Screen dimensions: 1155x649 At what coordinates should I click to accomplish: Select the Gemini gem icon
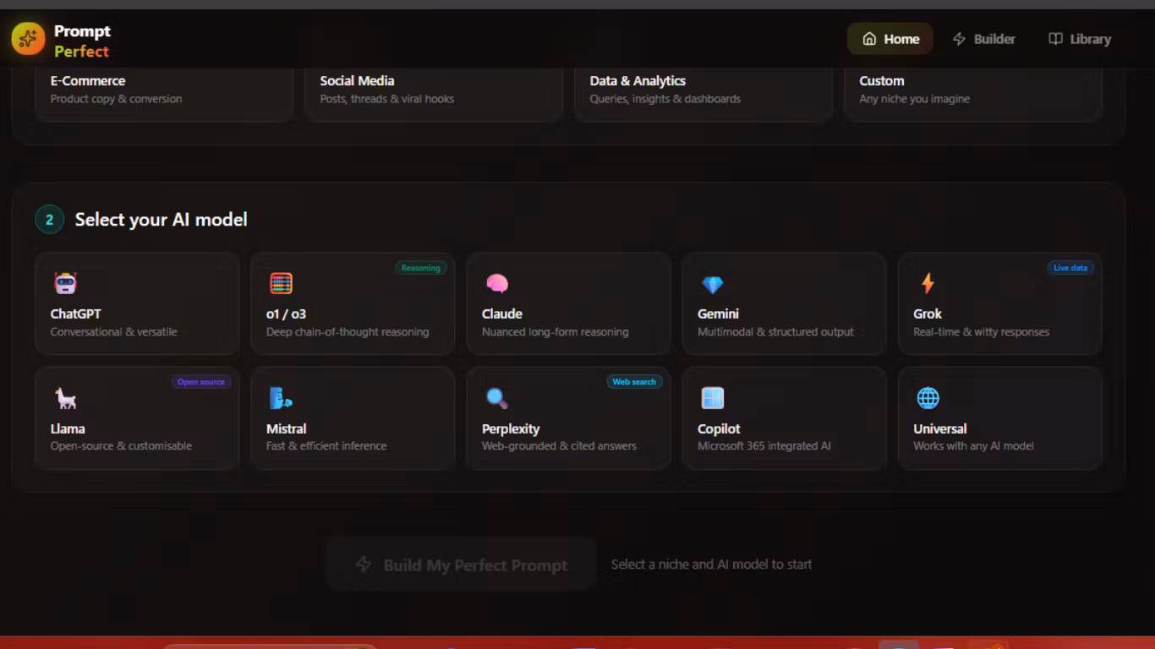click(713, 285)
